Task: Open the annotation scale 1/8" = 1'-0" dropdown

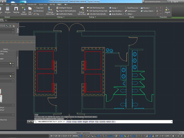Action: [163, 136]
